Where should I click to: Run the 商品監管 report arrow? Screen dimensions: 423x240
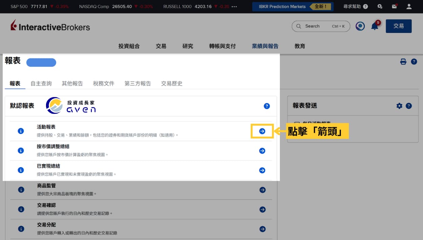click(x=262, y=190)
